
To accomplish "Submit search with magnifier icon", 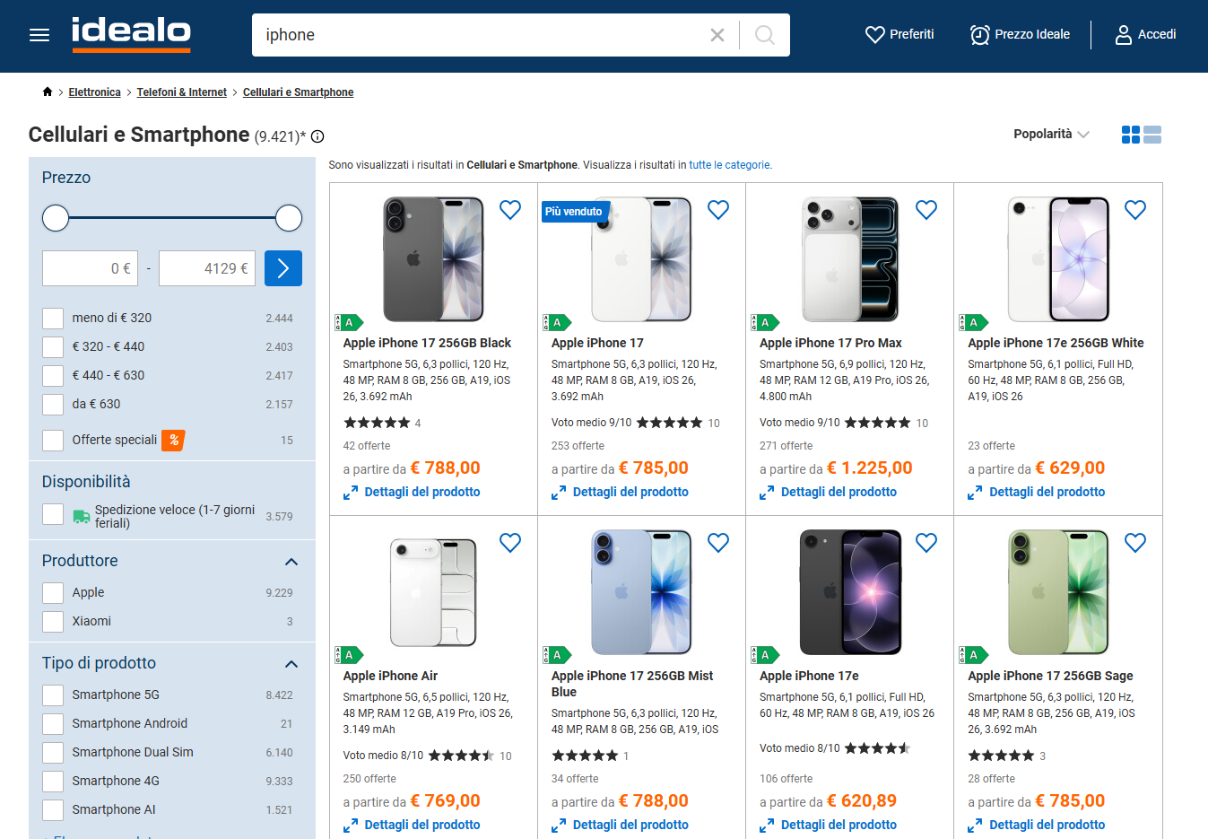I will (765, 35).
